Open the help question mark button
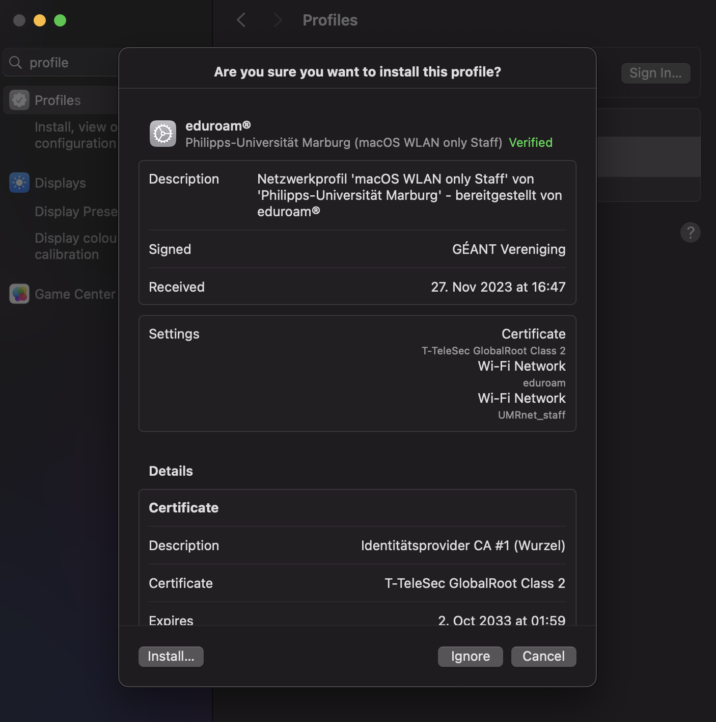The width and height of the screenshot is (716, 722). pos(691,233)
